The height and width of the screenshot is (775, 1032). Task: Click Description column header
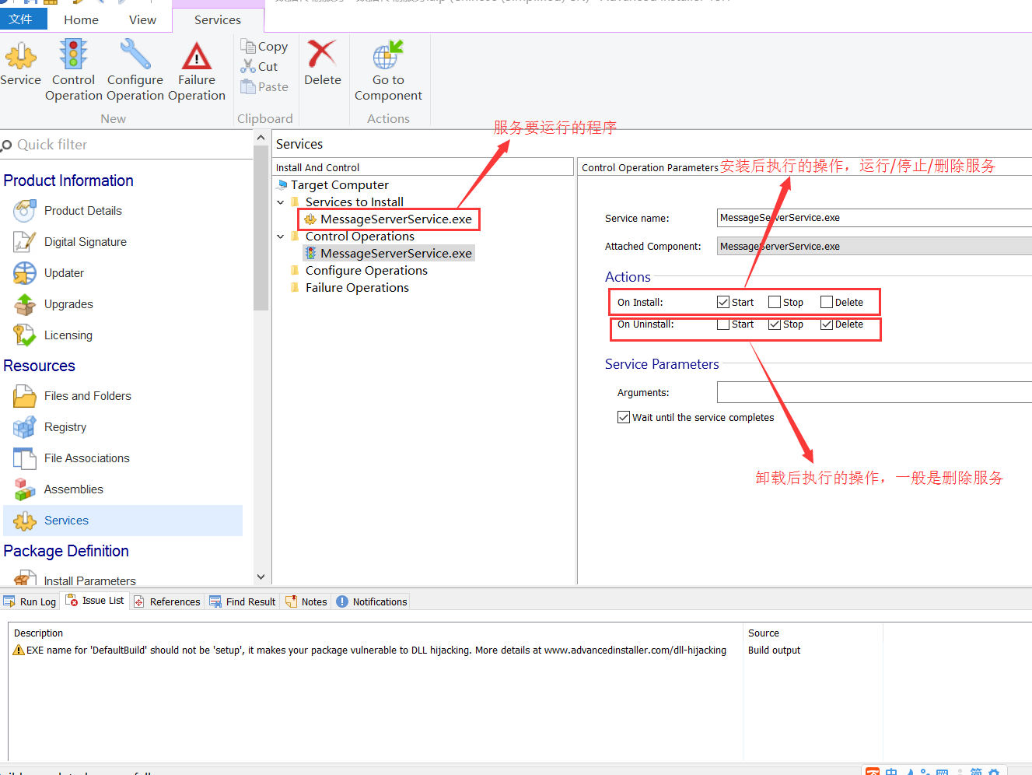pos(38,633)
